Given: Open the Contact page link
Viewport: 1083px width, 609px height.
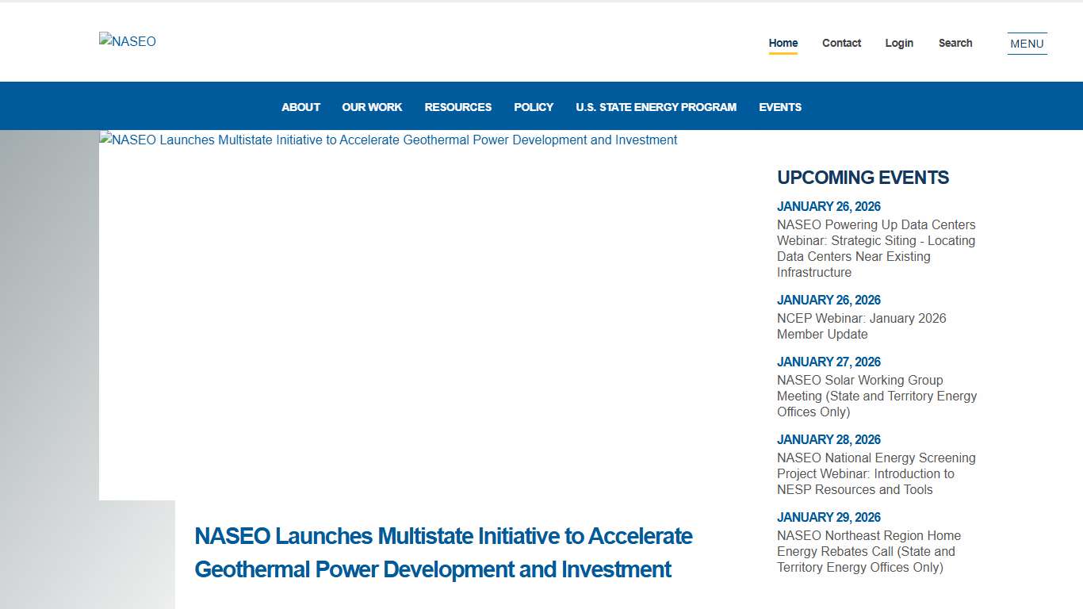Looking at the screenshot, I should (x=841, y=43).
